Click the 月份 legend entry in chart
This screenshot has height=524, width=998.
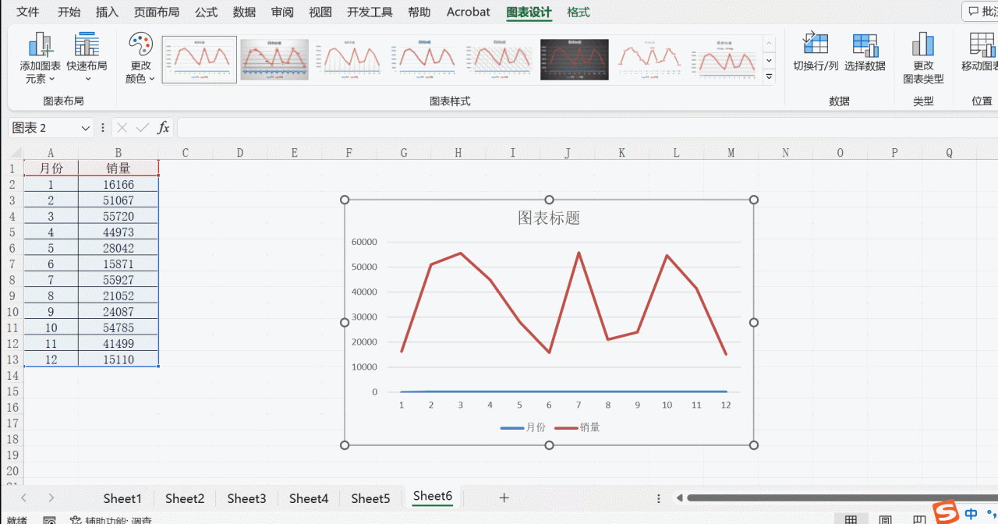(523, 427)
